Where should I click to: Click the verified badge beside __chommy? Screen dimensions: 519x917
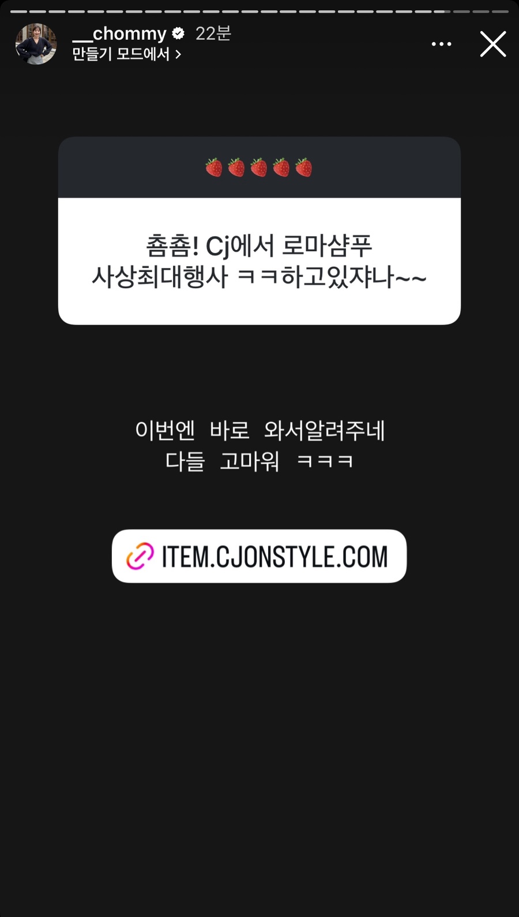tap(178, 33)
